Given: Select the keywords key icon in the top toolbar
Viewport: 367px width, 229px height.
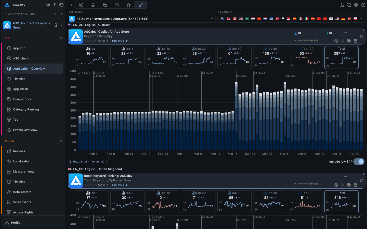Looking at the screenshot, I should pos(140,5).
